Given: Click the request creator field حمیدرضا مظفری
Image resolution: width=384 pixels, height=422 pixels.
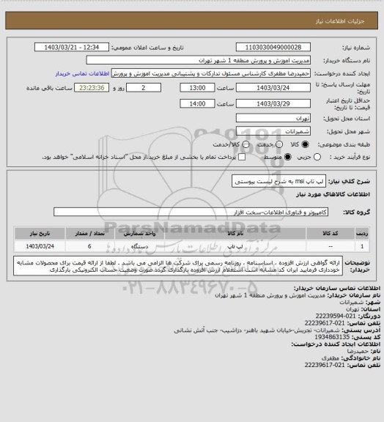Looking at the screenshot, I should point(211,73).
